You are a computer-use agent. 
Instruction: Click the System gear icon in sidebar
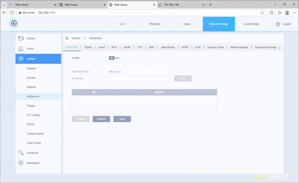pos(21,59)
